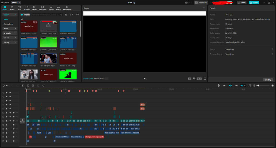Toggle the lock on the topmost timeline track
Image resolution: width=276 pixels, height=148 pixels.
(x=7, y=93)
